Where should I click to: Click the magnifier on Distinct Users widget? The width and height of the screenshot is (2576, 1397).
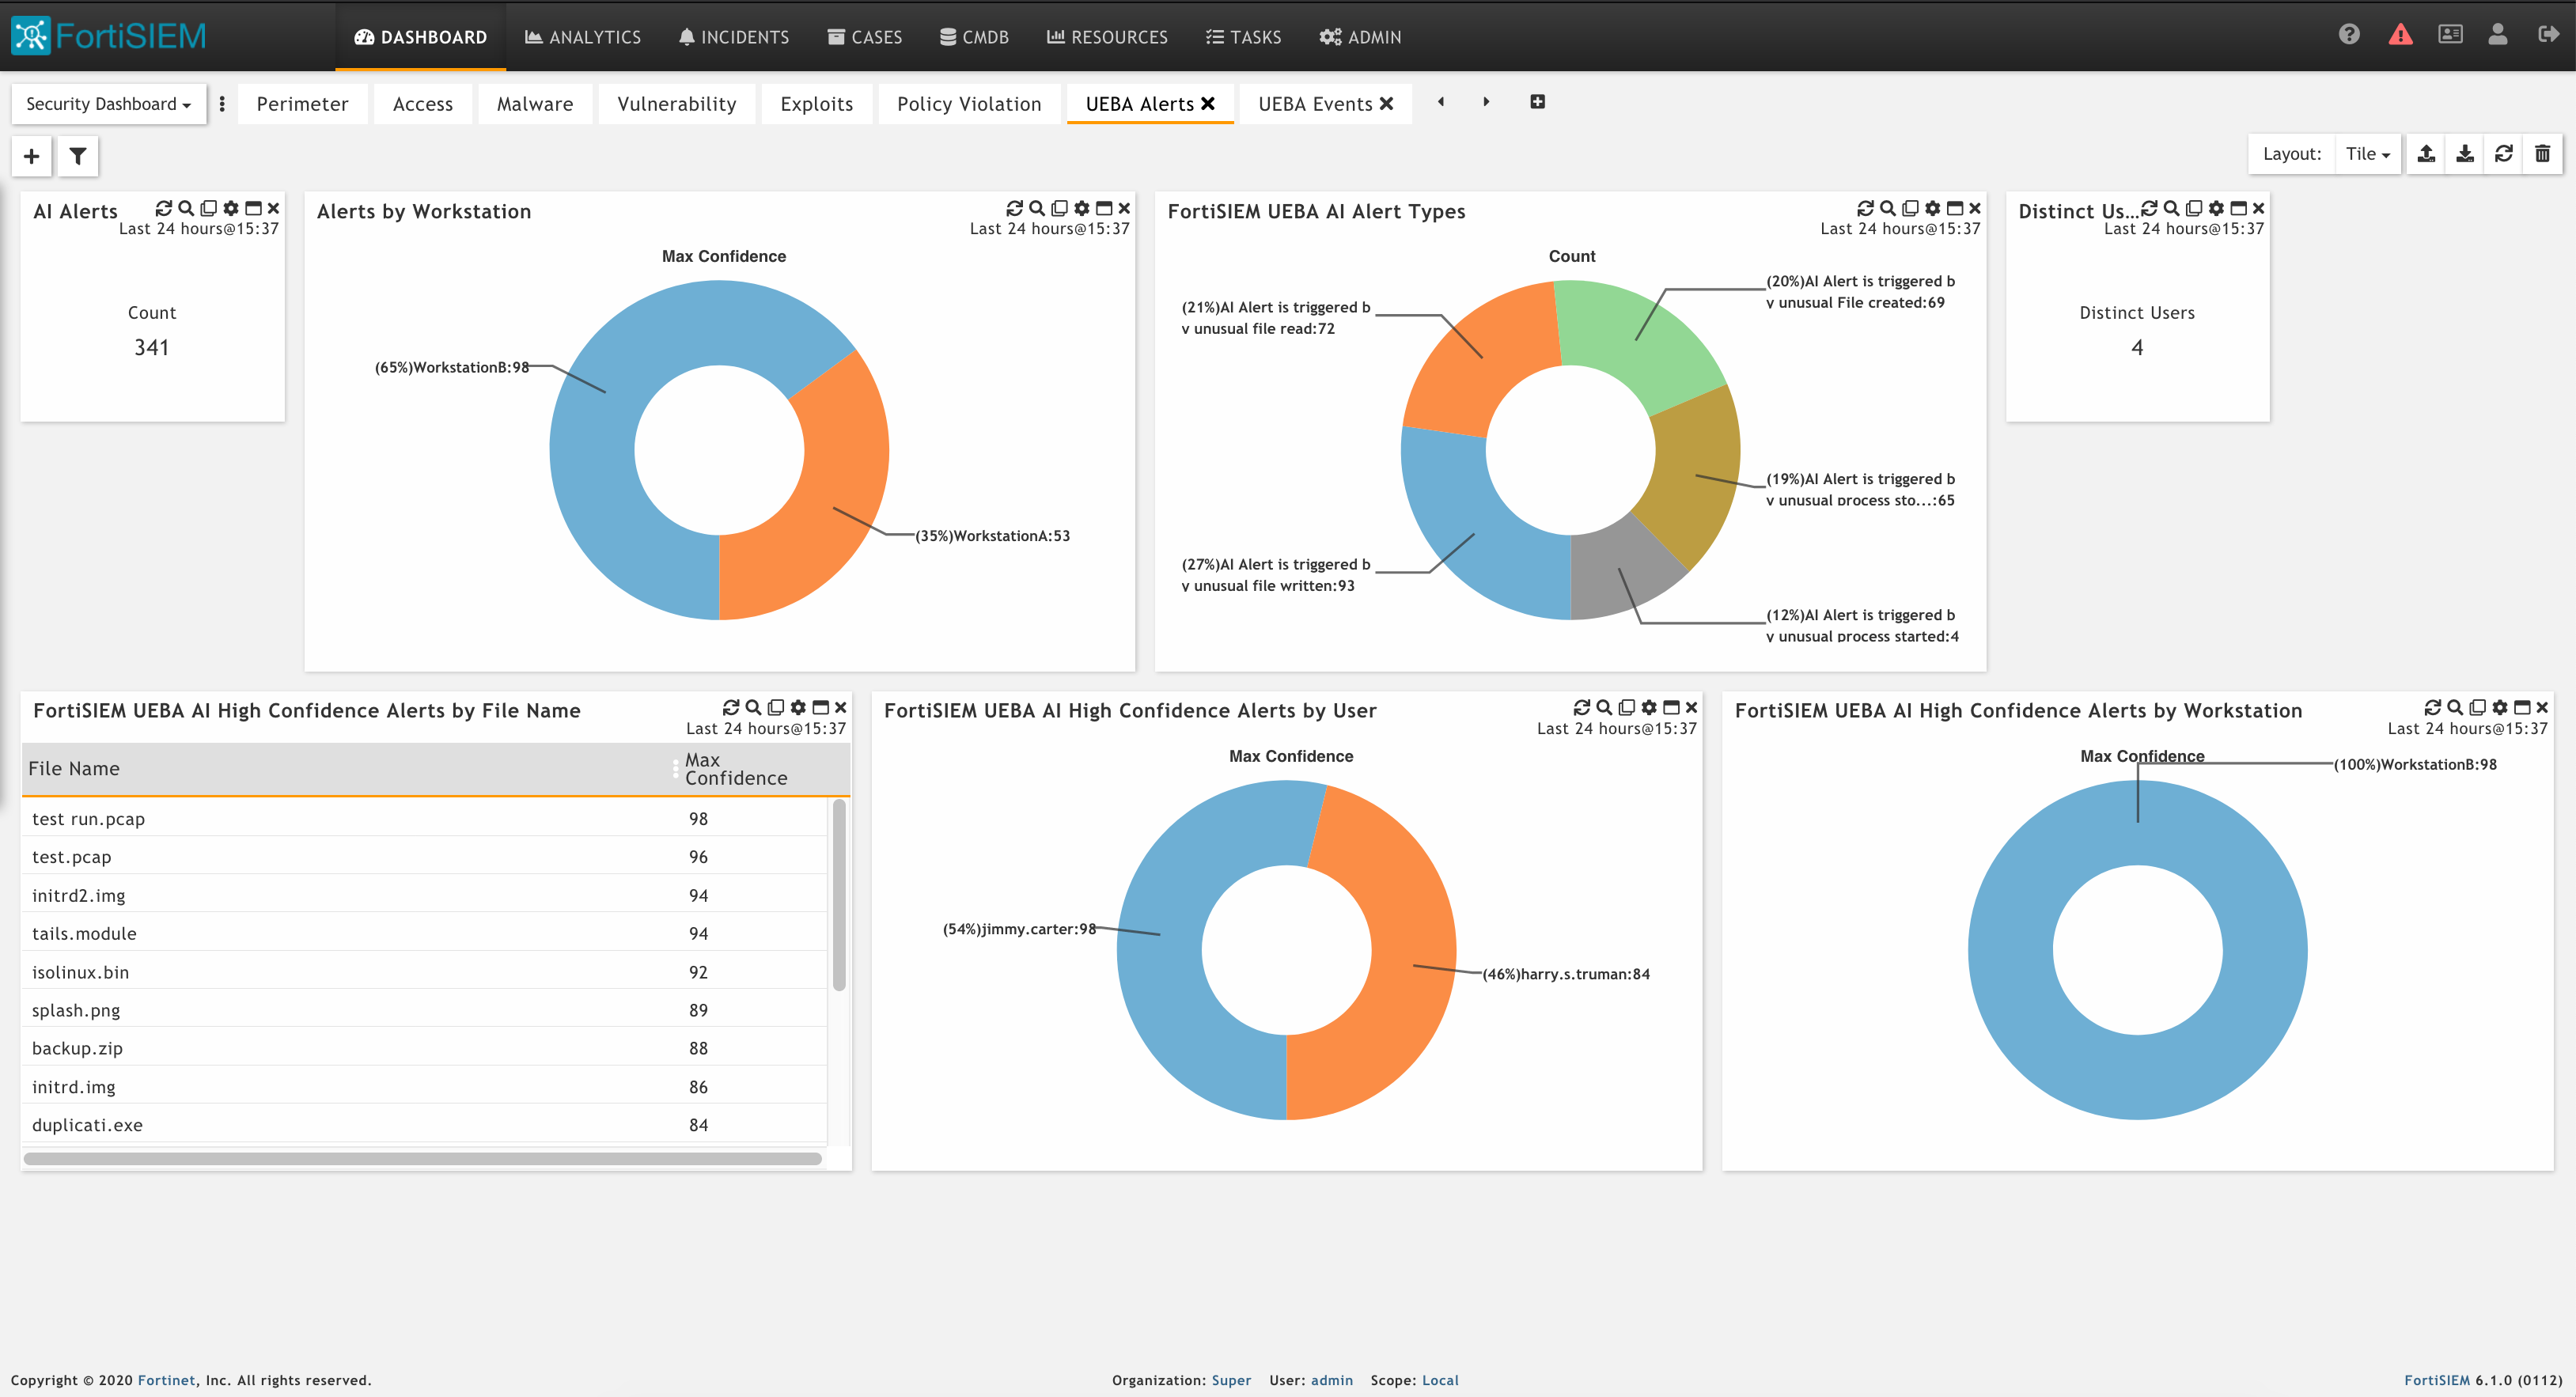(x=2172, y=208)
